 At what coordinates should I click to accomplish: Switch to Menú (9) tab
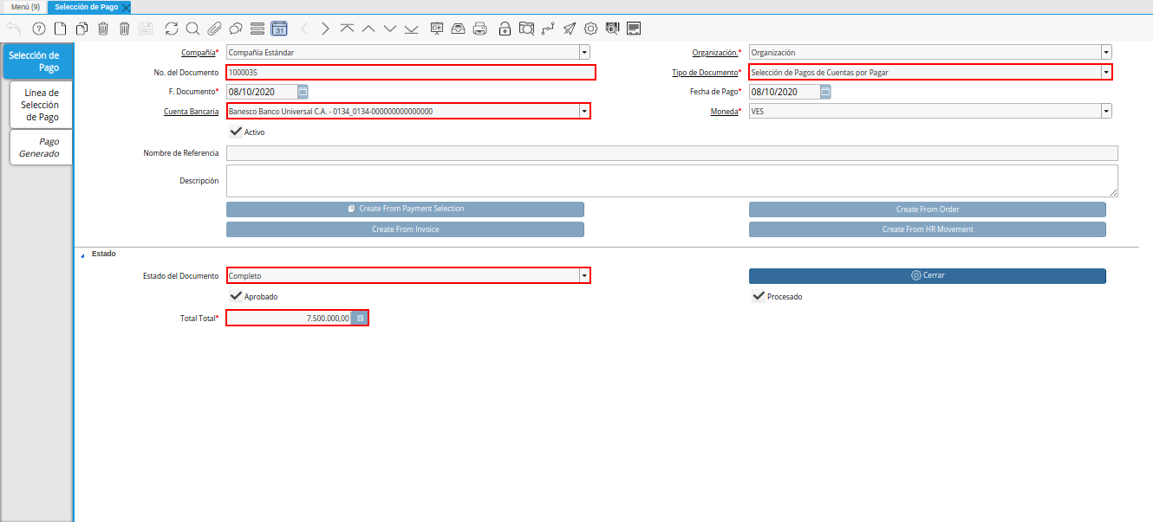(25, 7)
